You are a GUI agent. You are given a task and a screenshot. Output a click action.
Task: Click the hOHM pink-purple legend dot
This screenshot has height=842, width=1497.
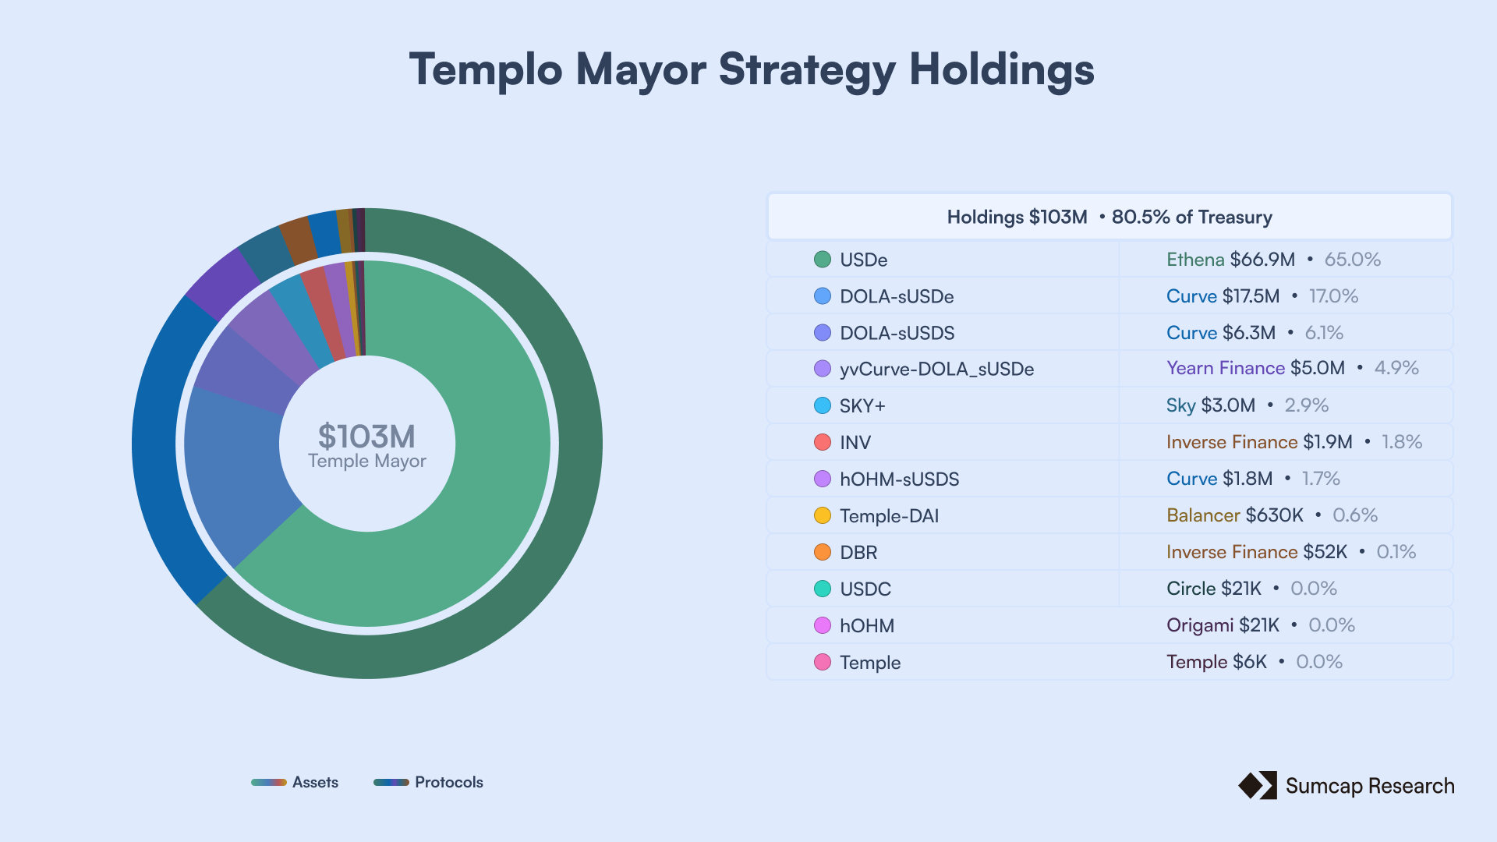(822, 625)
